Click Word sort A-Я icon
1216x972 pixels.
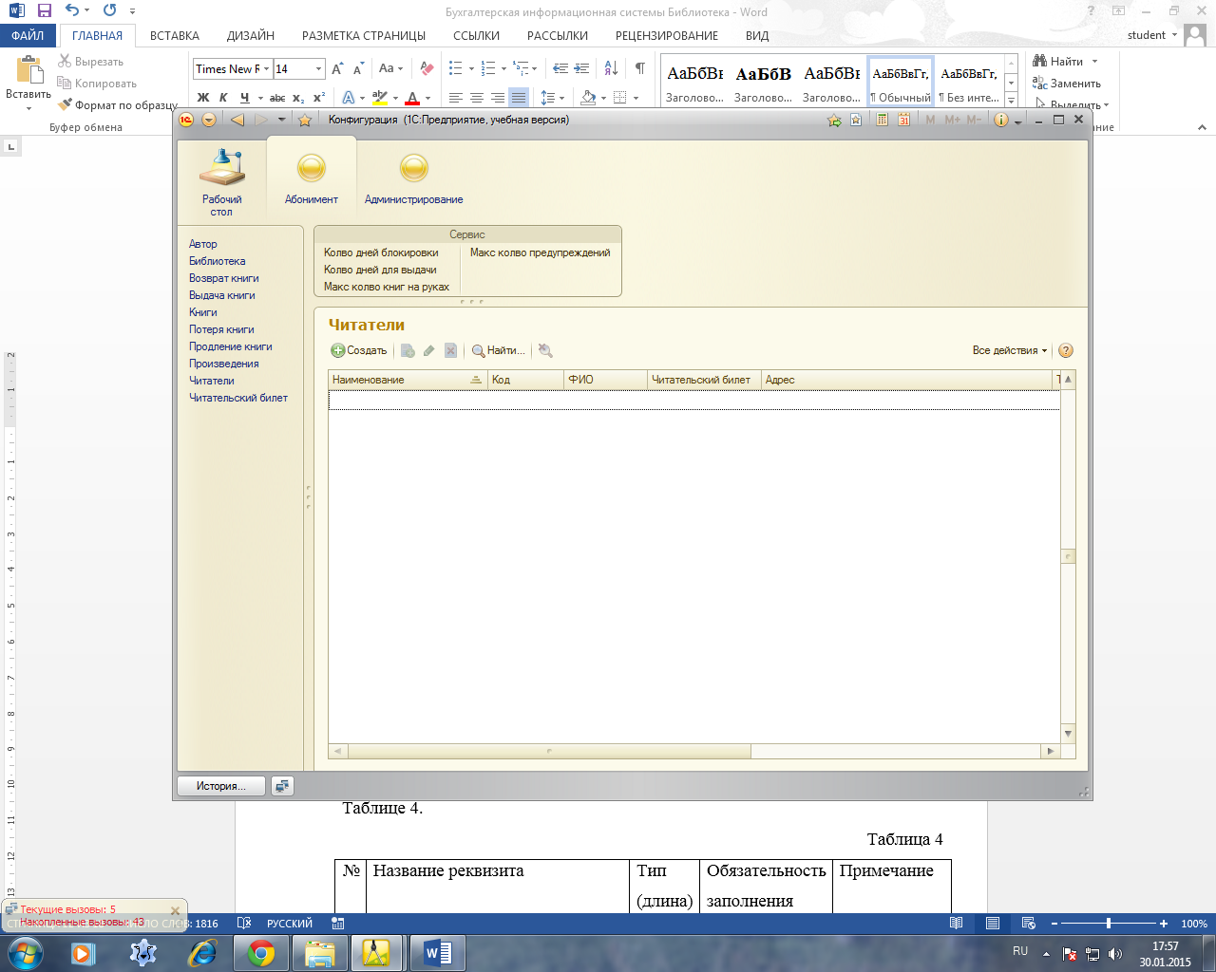[611, 68]
